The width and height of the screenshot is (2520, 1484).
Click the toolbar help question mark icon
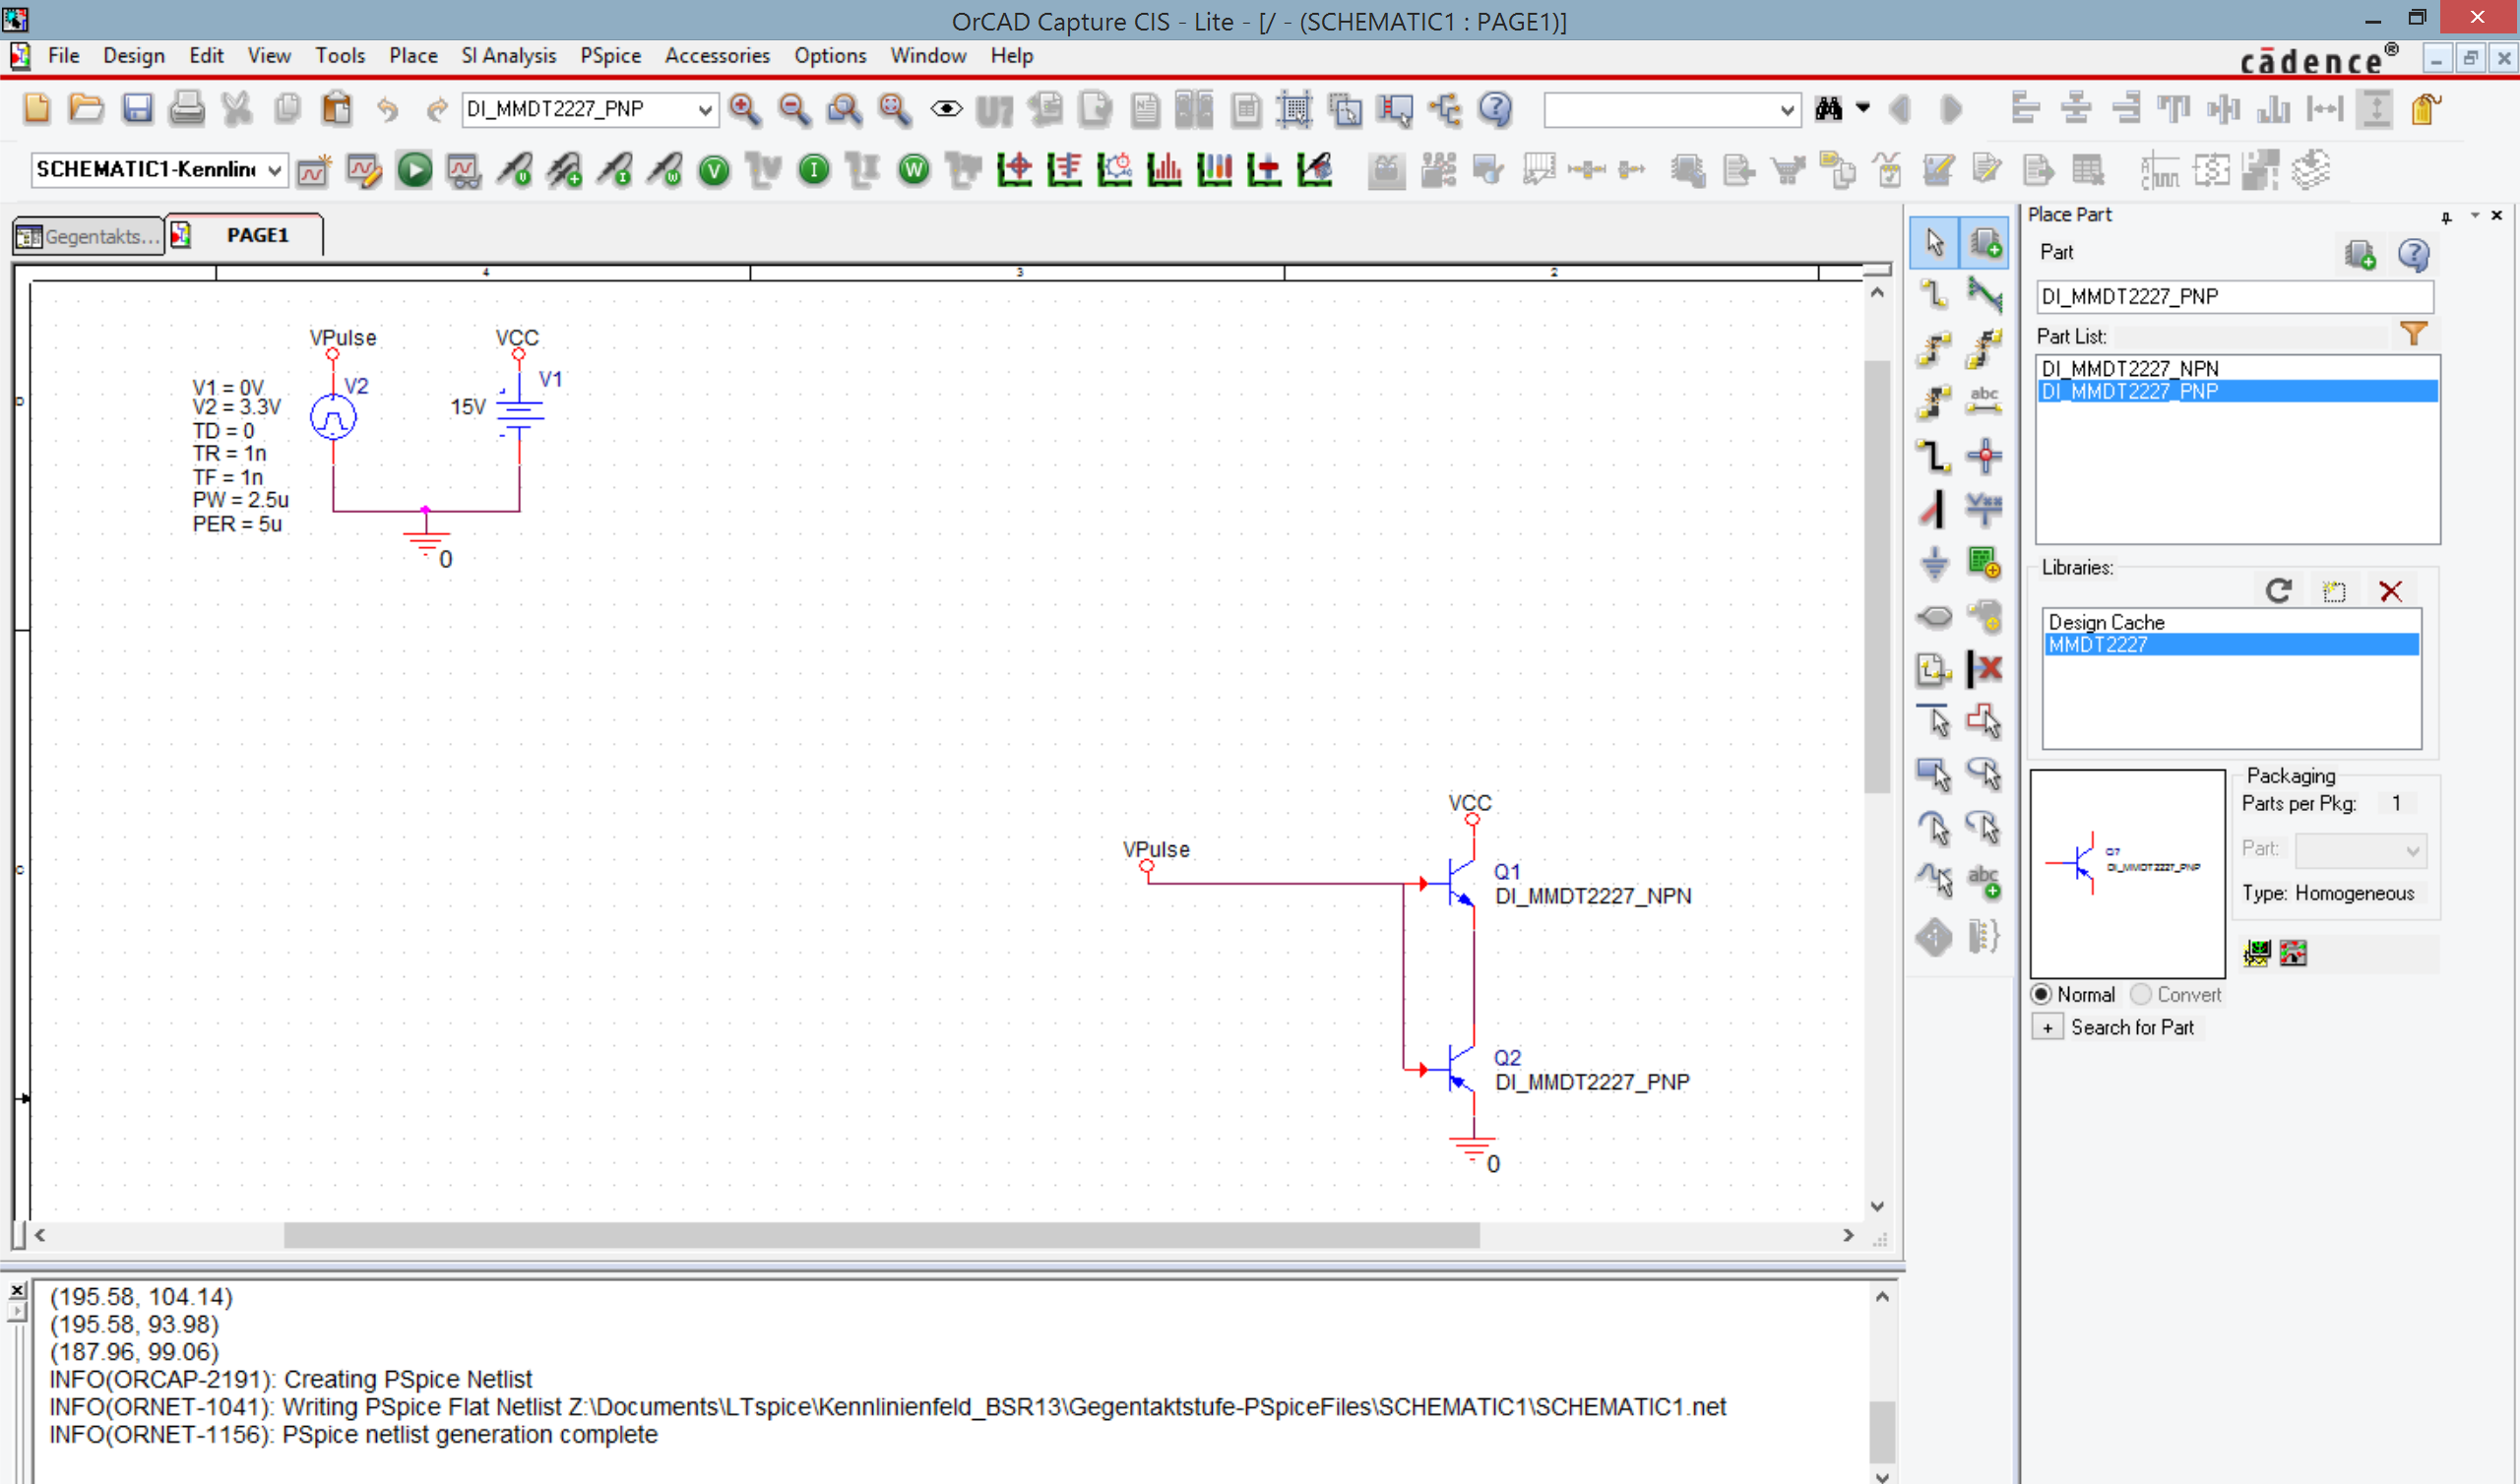[1496, 109]
